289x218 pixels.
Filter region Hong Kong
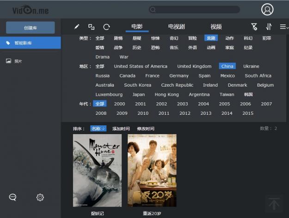tap(167, 94)
